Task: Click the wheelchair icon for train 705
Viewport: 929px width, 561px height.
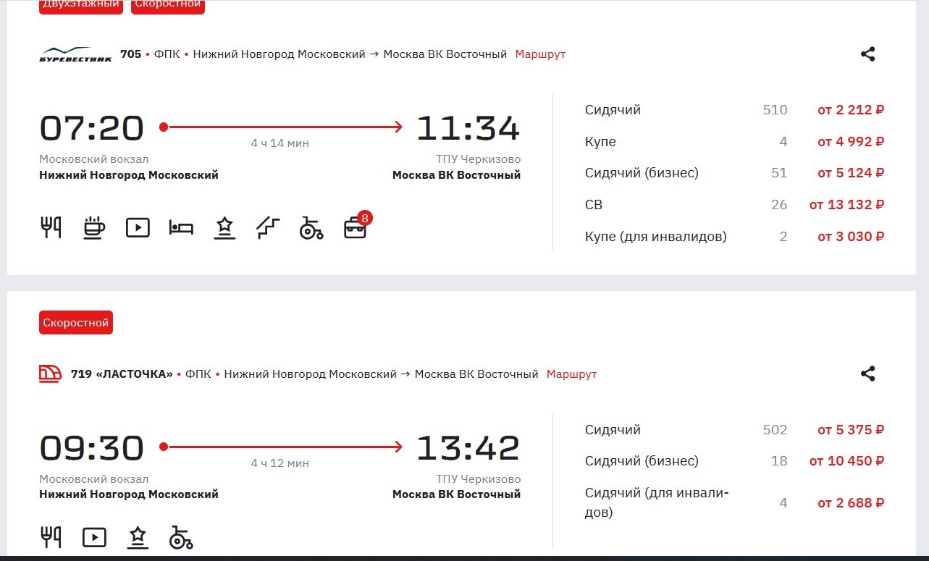Action: [x=311, y=227]
